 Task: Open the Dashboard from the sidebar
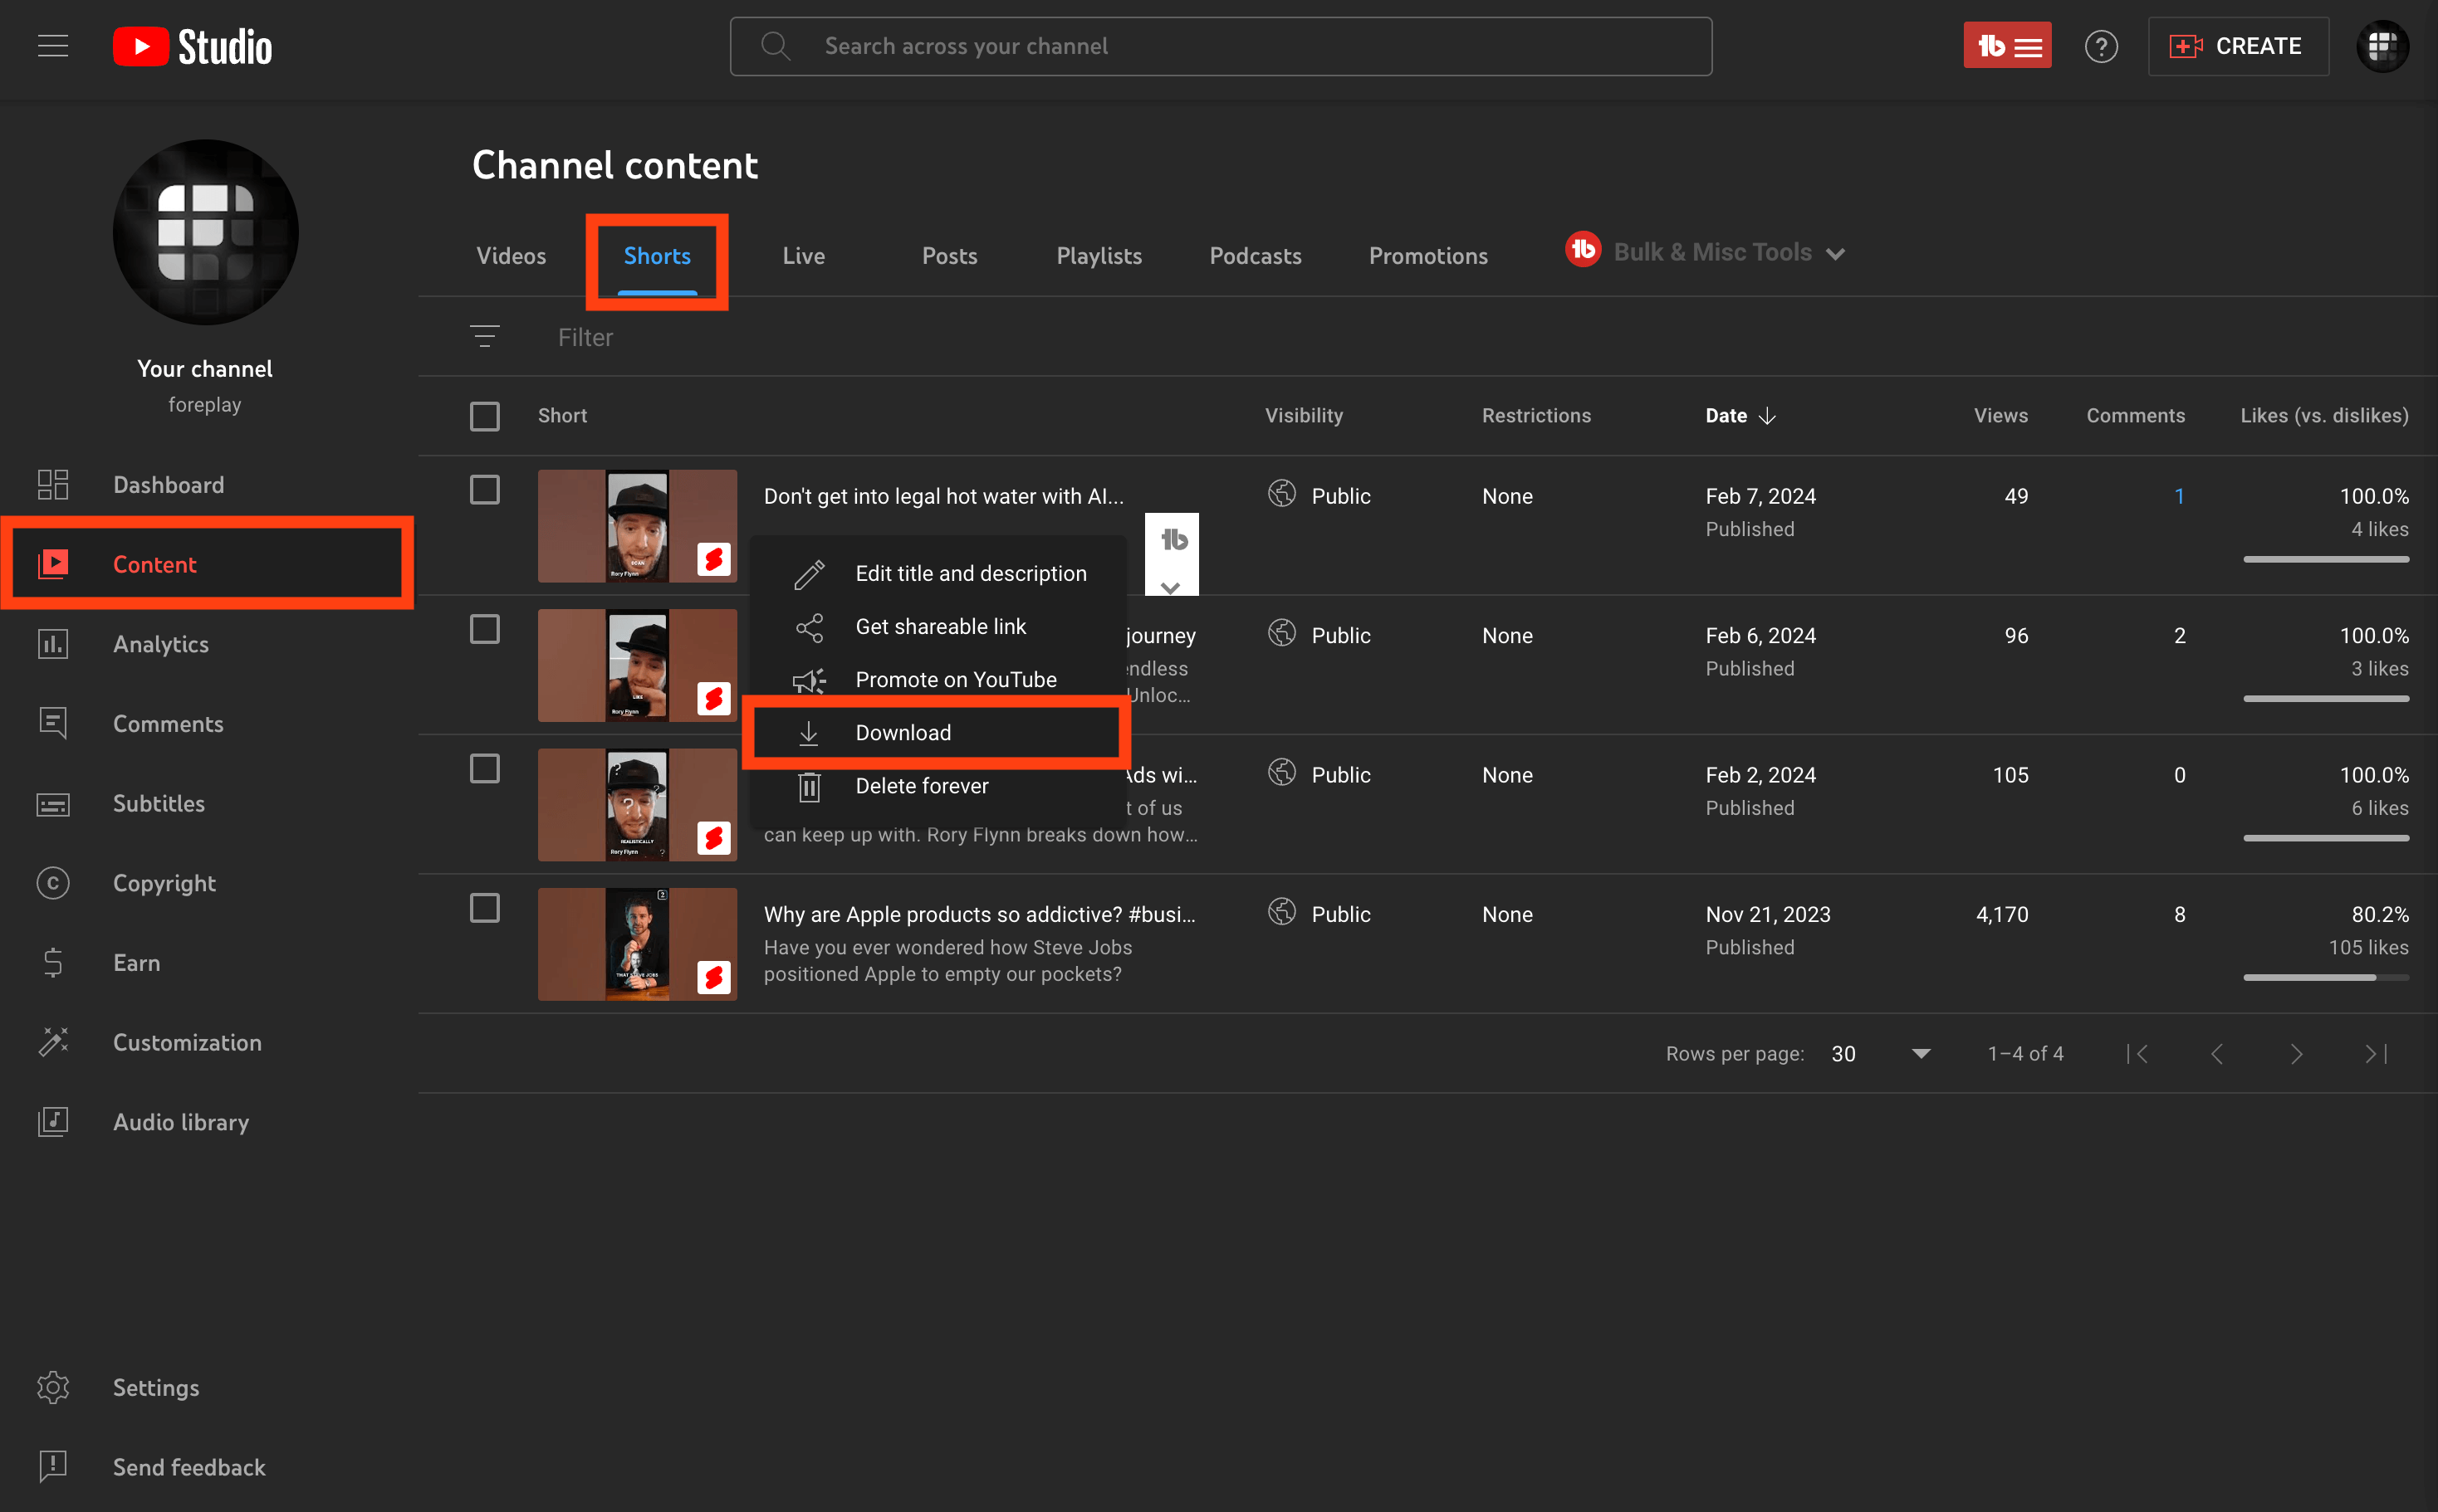[x=167, y=484]
